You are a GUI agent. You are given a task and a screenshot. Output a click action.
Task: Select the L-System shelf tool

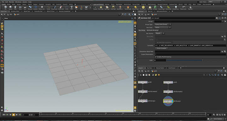point(35,8)
